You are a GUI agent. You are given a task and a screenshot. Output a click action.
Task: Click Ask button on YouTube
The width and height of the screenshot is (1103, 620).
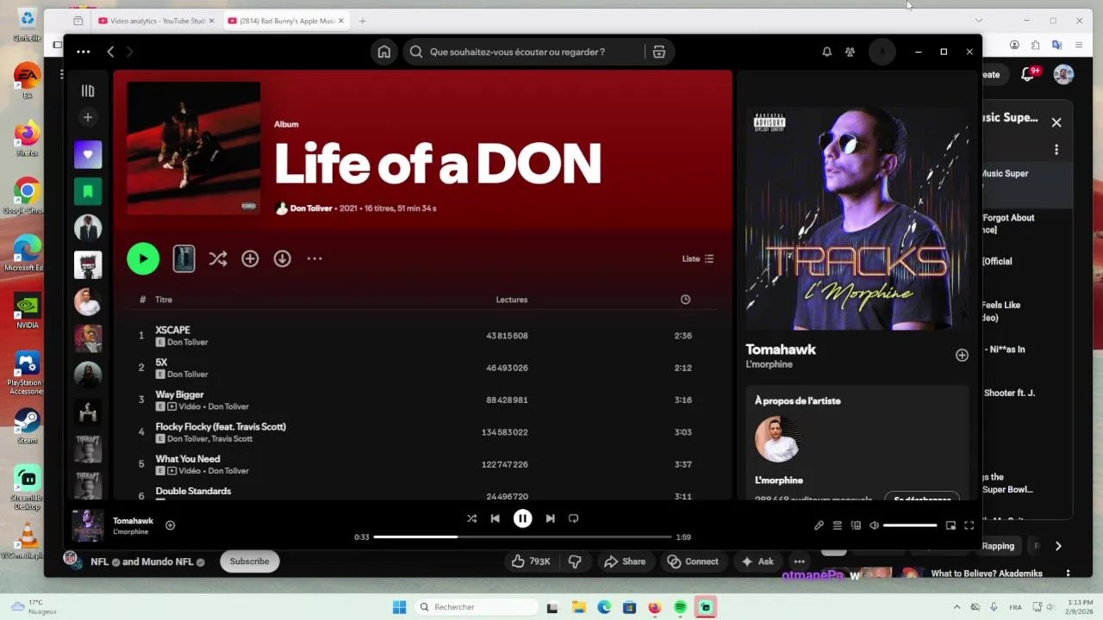point(757,561)
